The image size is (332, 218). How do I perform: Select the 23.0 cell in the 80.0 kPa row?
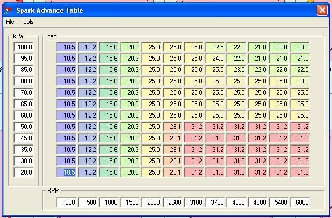pyautogui.click(x=300, y=81)
